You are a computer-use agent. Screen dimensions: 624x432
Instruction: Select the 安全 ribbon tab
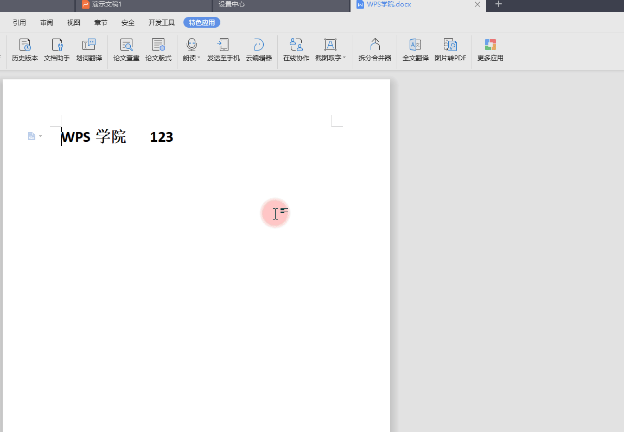coord(128,23)
